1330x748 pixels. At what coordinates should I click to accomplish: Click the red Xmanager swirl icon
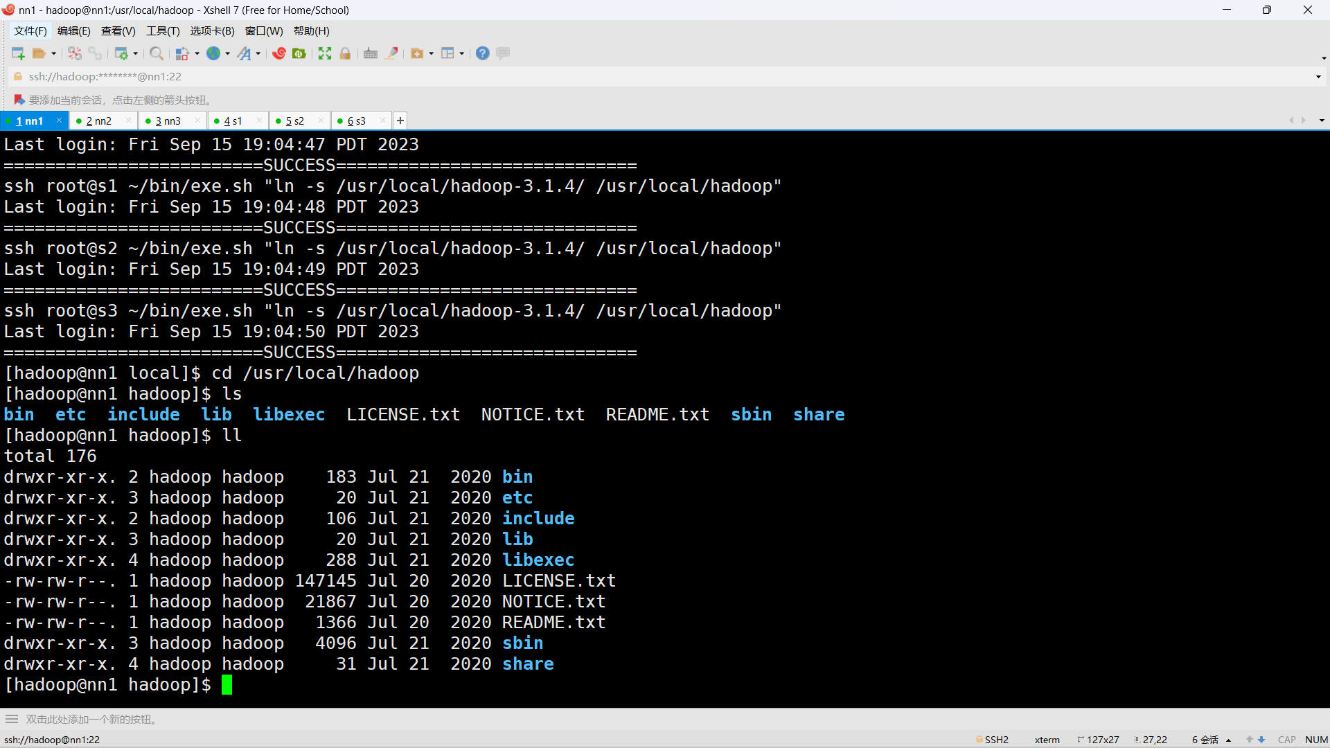[279, 53]
